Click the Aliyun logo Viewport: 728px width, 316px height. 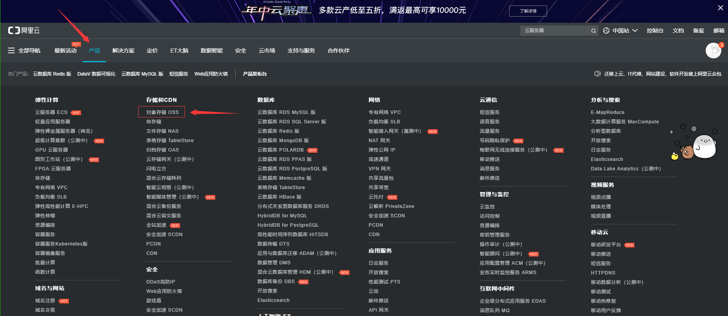click(24, 31)
